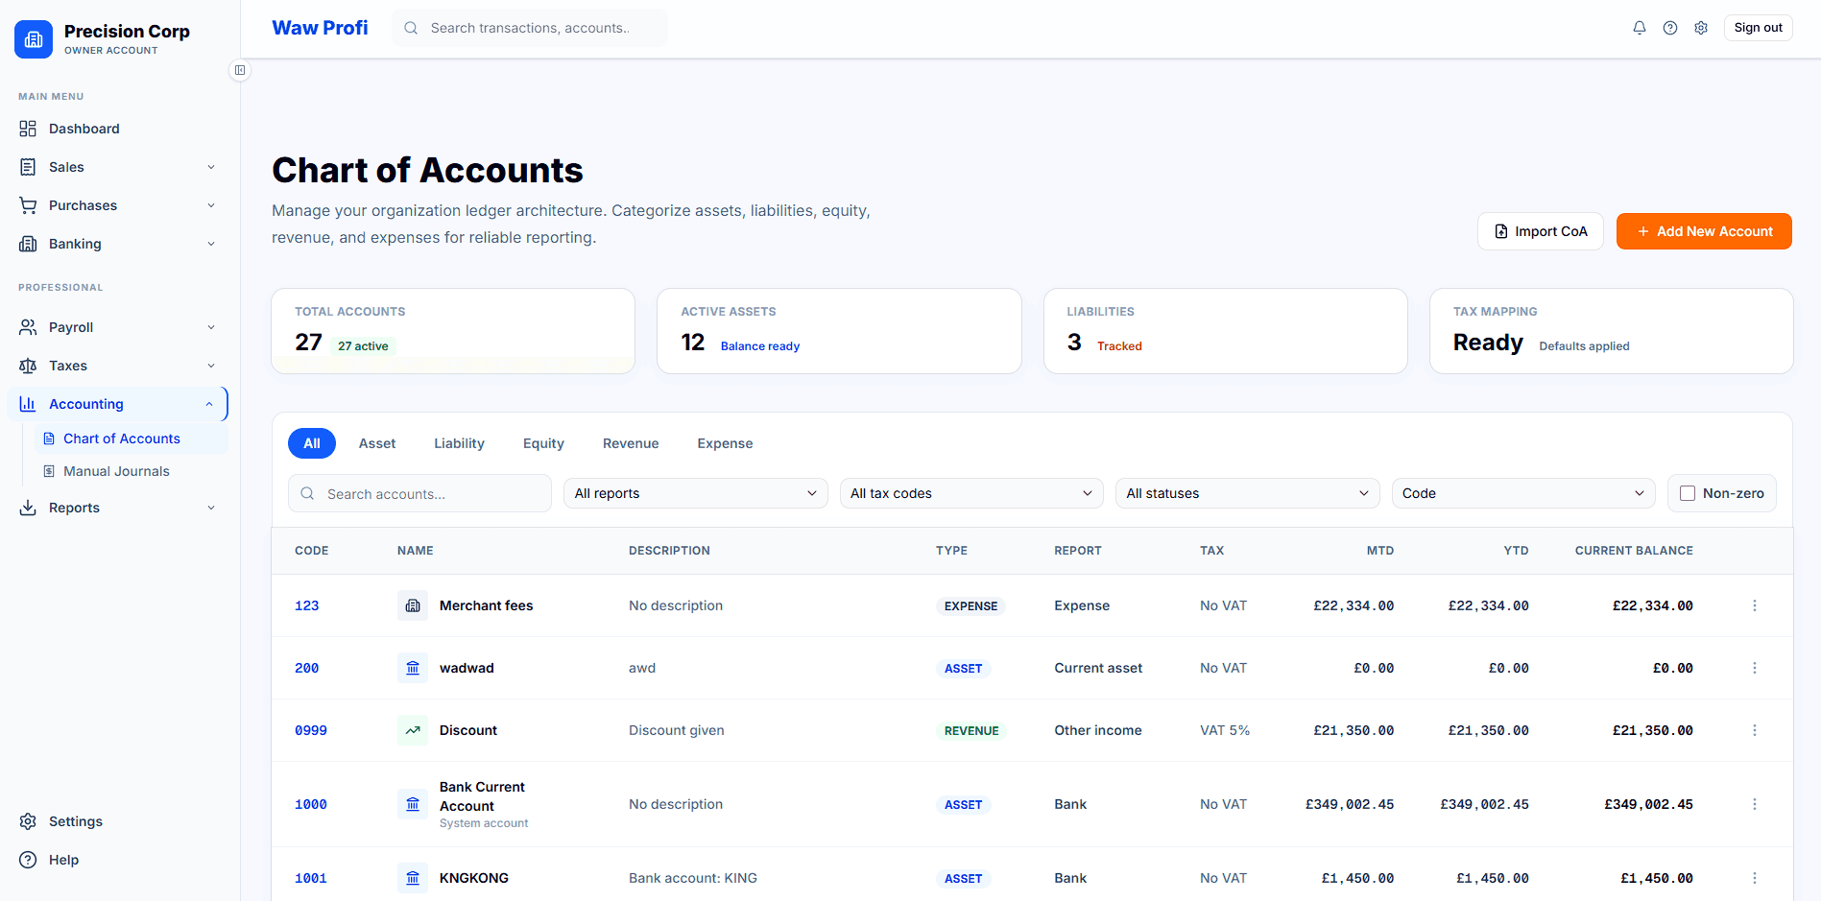Expand the Payroll menu chevron
The image size is (1821, 901).
click(x=211, y=327)
